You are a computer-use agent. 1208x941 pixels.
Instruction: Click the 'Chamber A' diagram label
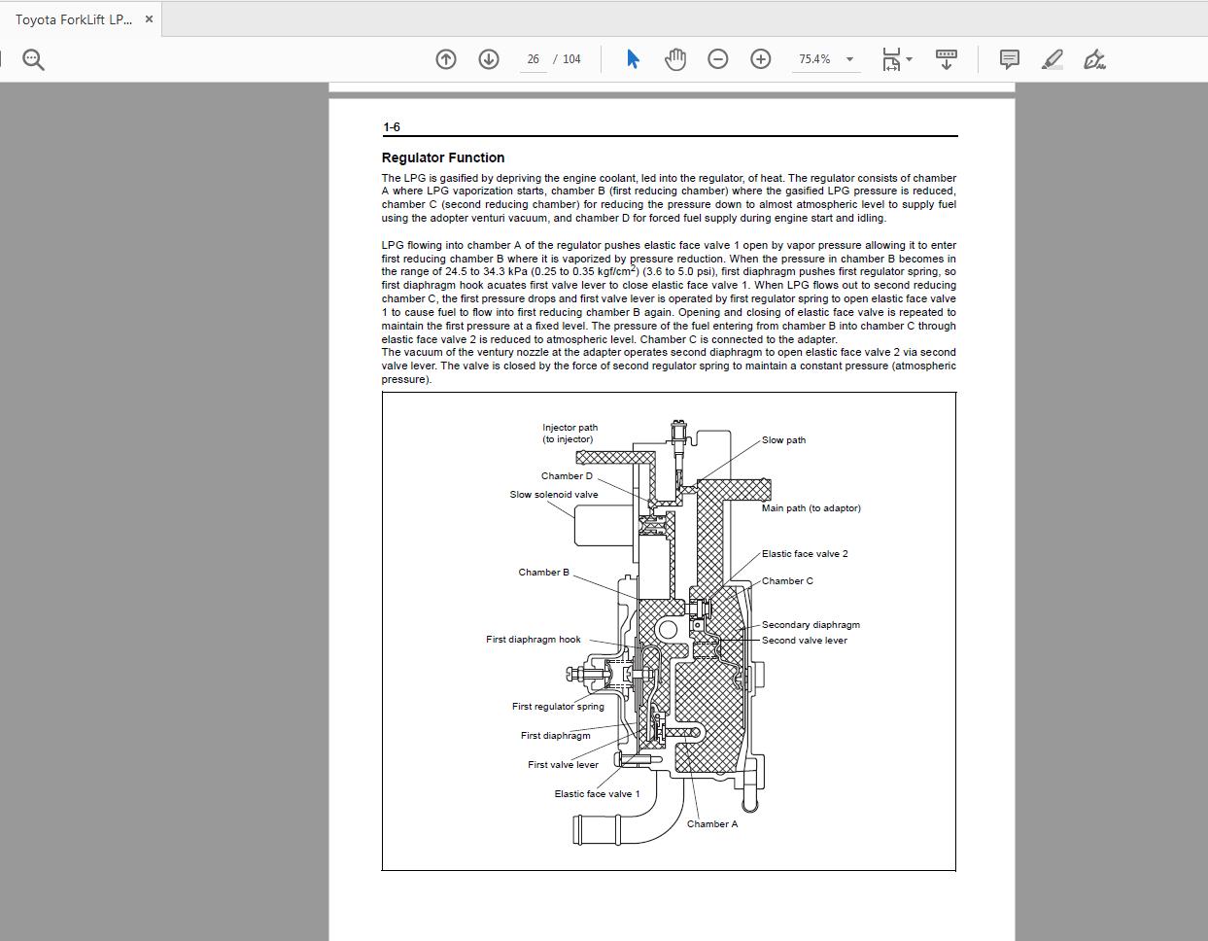click(712, 824)
